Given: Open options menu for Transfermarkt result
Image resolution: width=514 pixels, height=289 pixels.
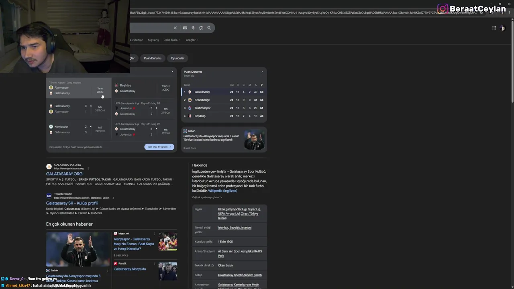Looking at the screenshot, I should point(113,198).
